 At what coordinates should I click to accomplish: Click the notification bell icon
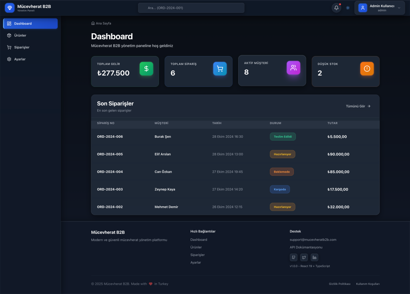pyautogui.click(x=336, y=8)
